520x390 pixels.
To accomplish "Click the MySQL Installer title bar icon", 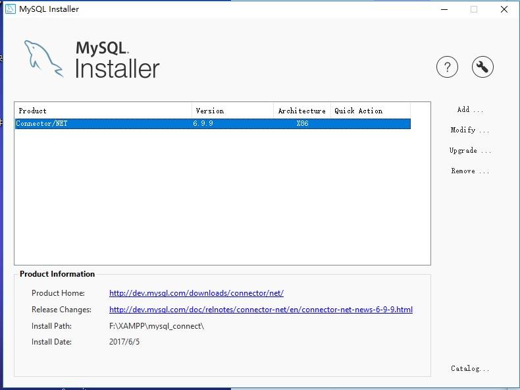I will (11, 9).
